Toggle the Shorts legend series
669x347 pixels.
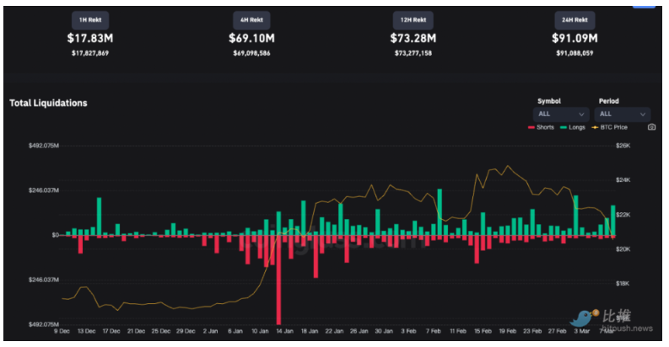tap(541, 127)
